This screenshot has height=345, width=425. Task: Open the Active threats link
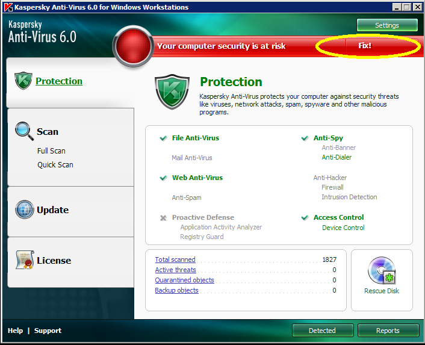pyautogui.click(x=175, y=270)
